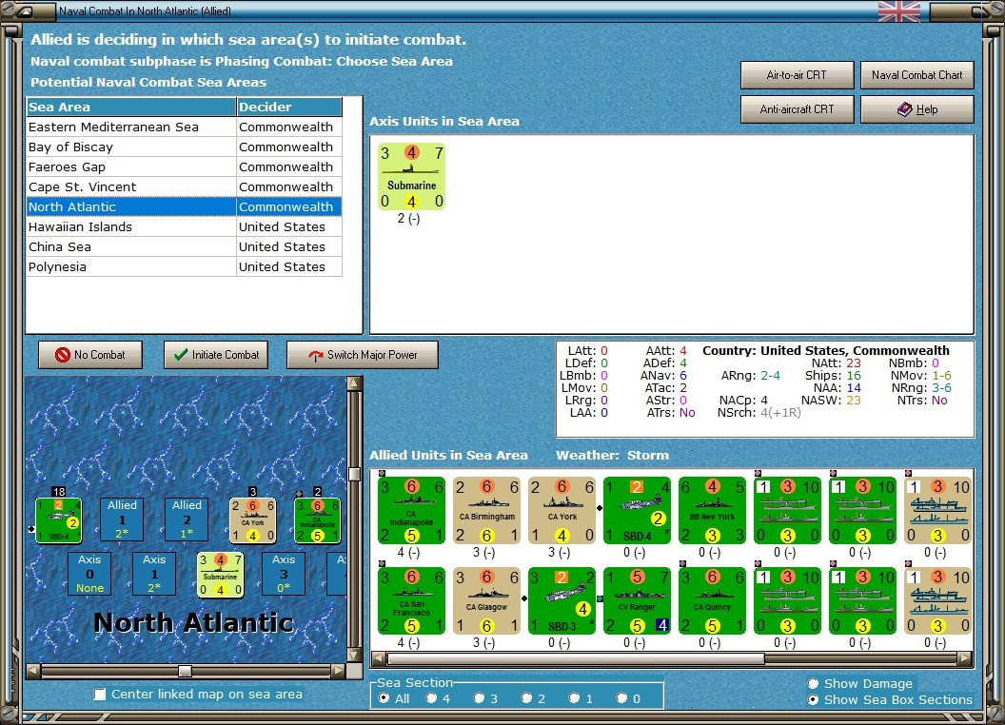Select the first green transport counter beside BB New York
The height and width of the screenshot is (725, 1005).
[x=787, y=510]
